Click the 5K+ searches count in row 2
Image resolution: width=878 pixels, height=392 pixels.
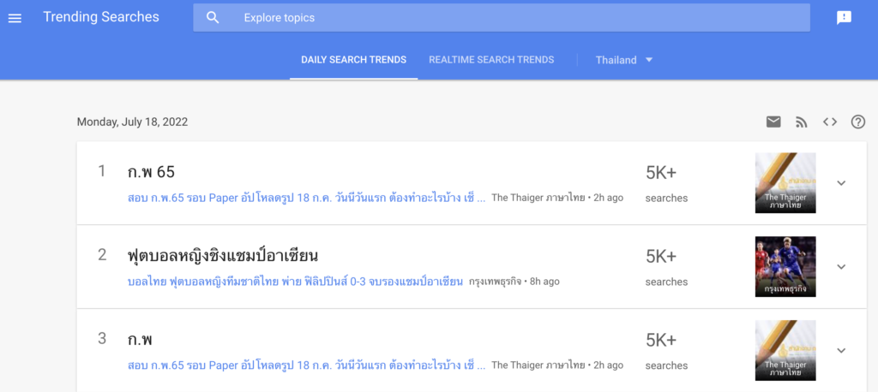(666, 267)
